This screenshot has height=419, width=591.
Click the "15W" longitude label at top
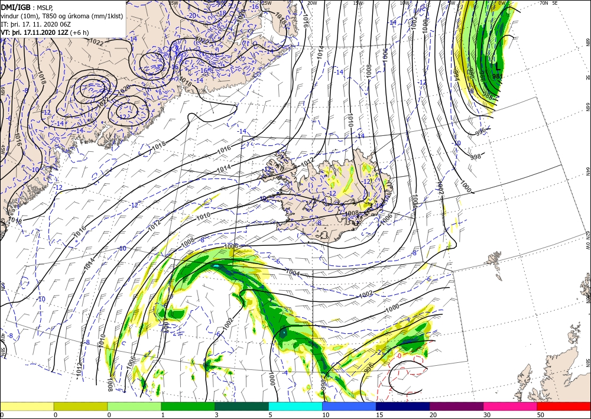[x=358, y=3]
